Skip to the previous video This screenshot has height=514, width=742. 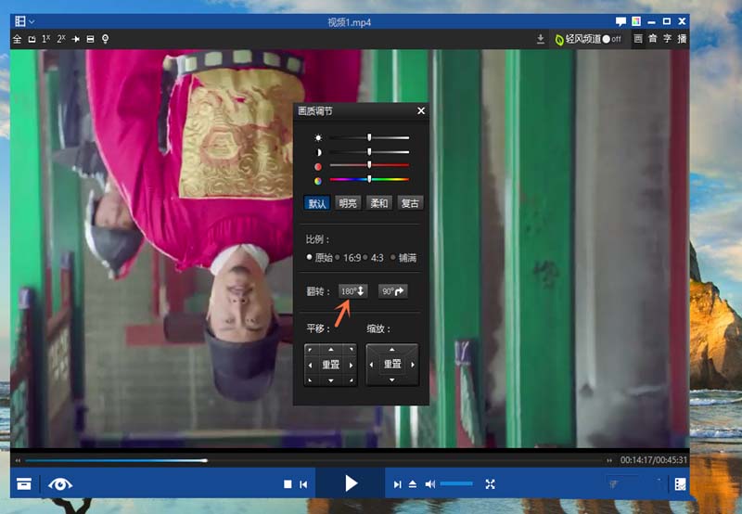tap(303, 483)
